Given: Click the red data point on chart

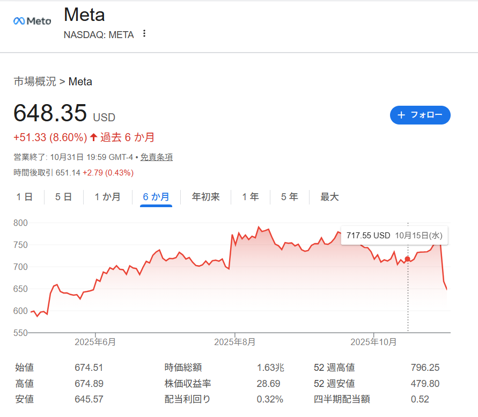Looking at the screenshot, I should pyautogui.click(x=408, y=259).
